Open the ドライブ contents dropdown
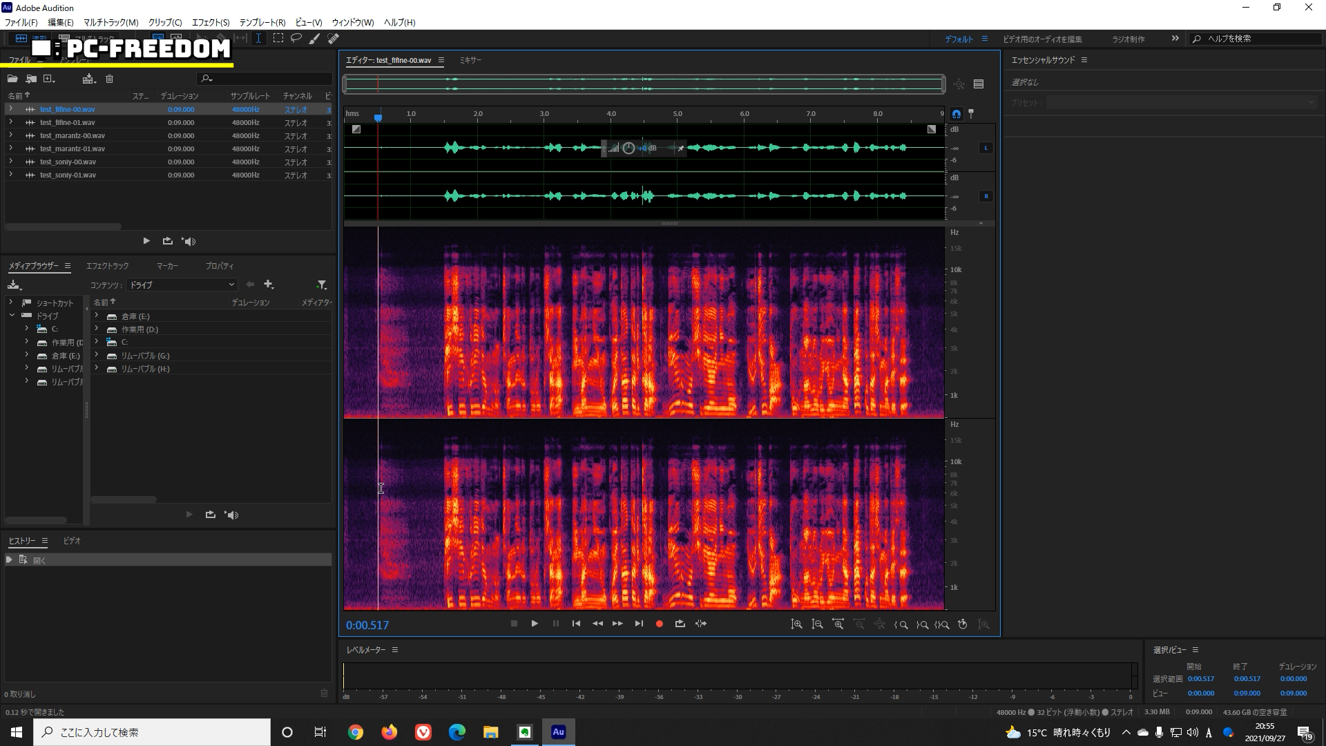This screenshot has width=1326, height=746. (x=182, y=285)
